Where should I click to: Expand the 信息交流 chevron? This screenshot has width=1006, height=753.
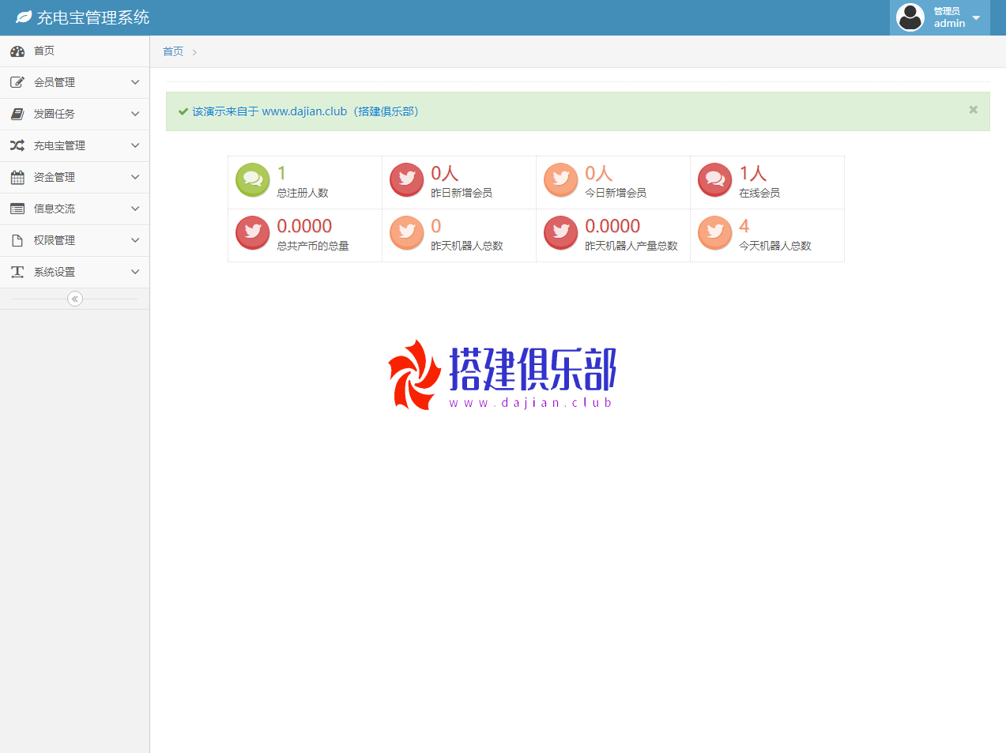click(x=135, y=209)
